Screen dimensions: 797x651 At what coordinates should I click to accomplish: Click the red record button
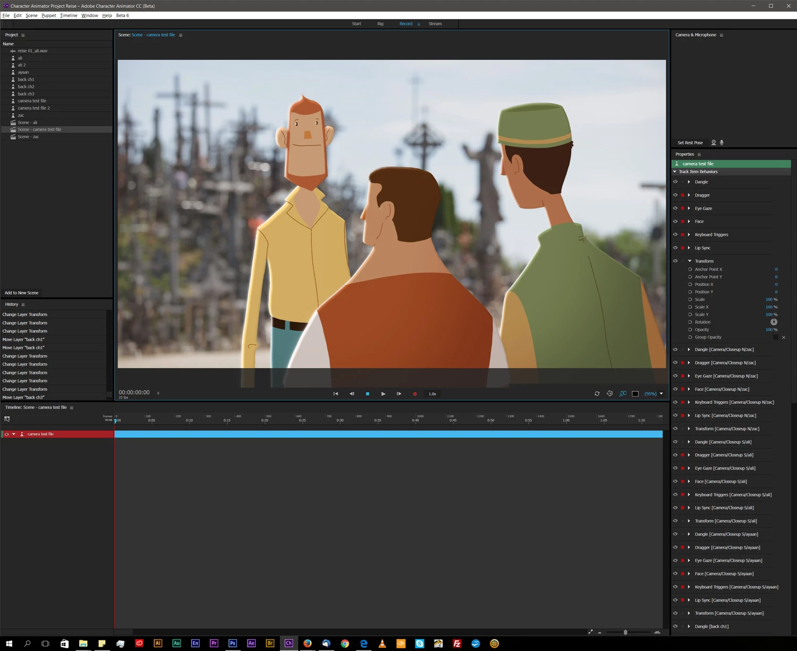pyautogui.click(x=415, y=394)
